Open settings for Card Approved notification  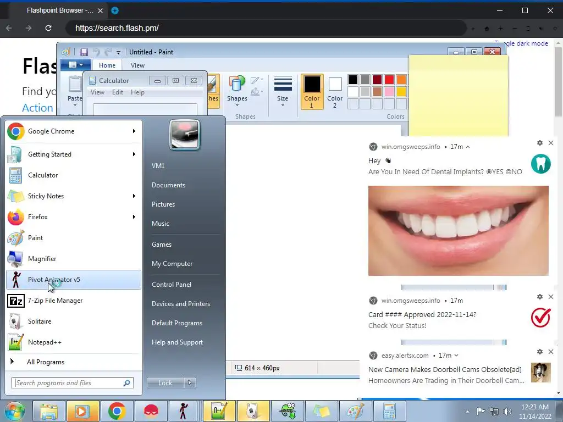coord(540,297)
